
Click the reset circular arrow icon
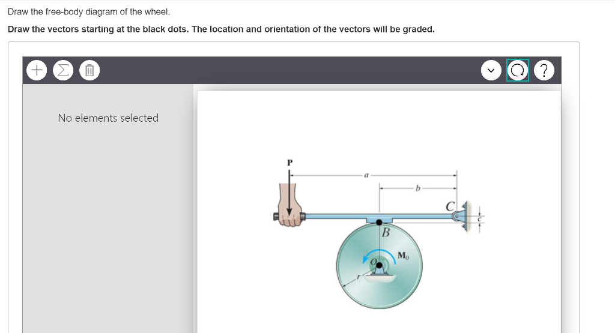[x=518, y=71]
